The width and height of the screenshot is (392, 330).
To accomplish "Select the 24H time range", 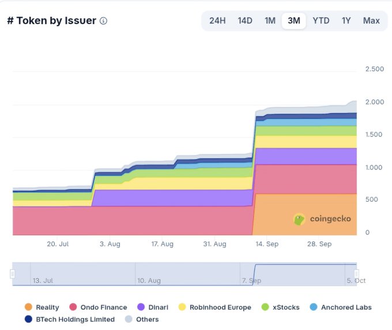I will [217, 21].
